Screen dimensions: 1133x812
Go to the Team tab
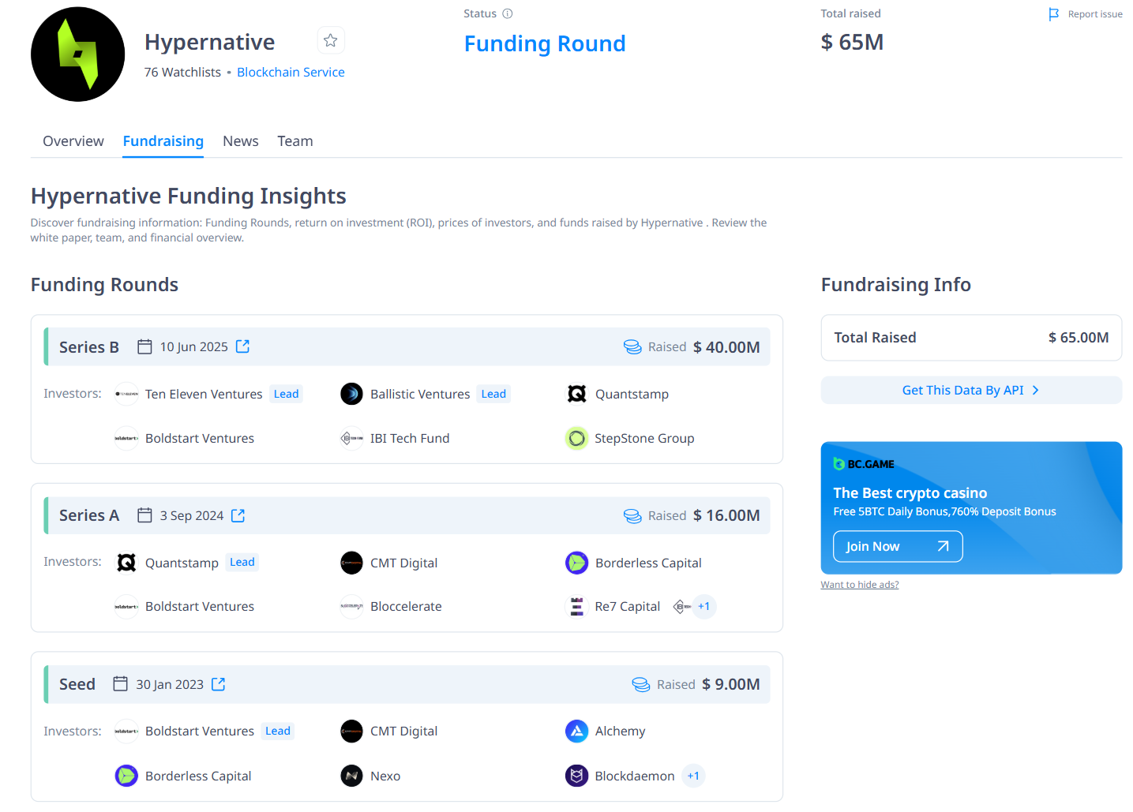[295, 141]
